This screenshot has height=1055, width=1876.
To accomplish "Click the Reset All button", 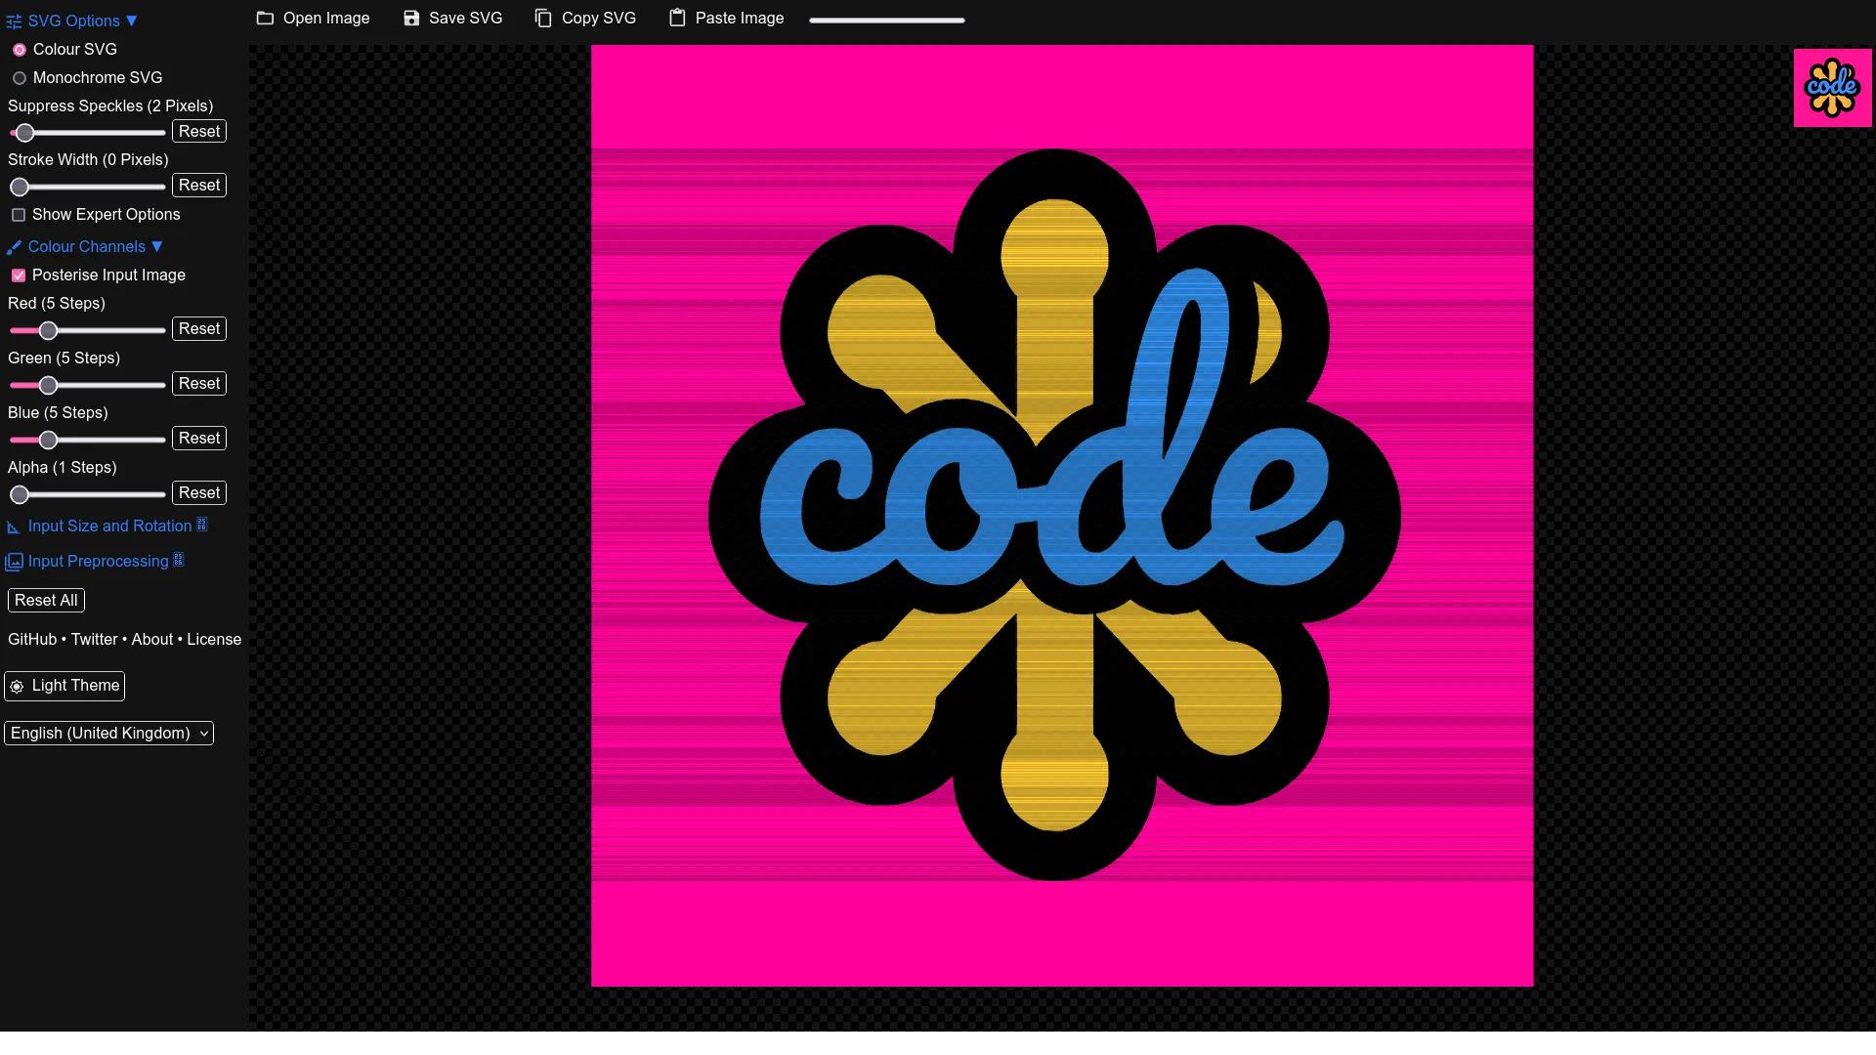I will coord(46,601).
